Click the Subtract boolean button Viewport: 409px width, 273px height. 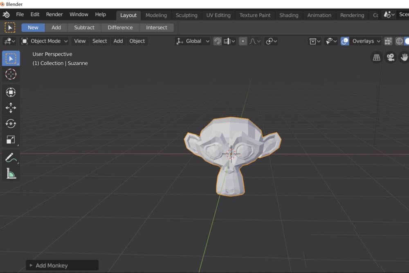pos(84,27)
